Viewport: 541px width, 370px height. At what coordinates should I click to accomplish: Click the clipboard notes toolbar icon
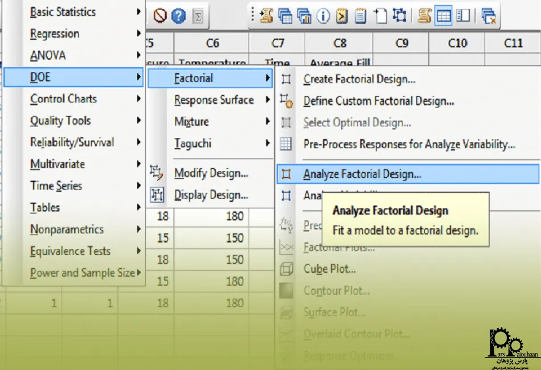[360, 16]
